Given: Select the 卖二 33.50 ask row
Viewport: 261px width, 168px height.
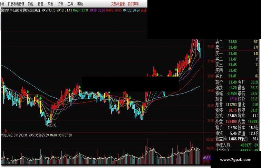Looking at the screenshot, I should (x=237, y=42).
